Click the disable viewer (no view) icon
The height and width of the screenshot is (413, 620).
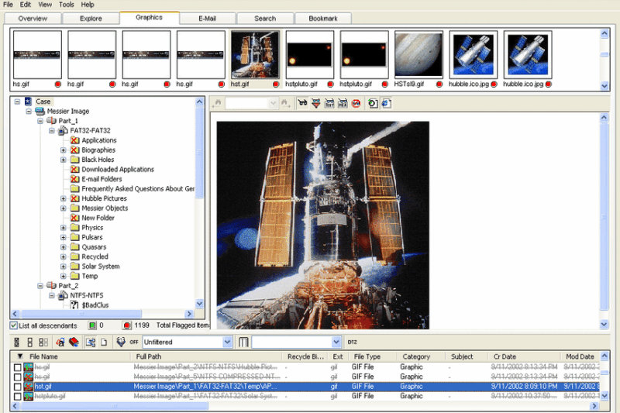point(356,104)
